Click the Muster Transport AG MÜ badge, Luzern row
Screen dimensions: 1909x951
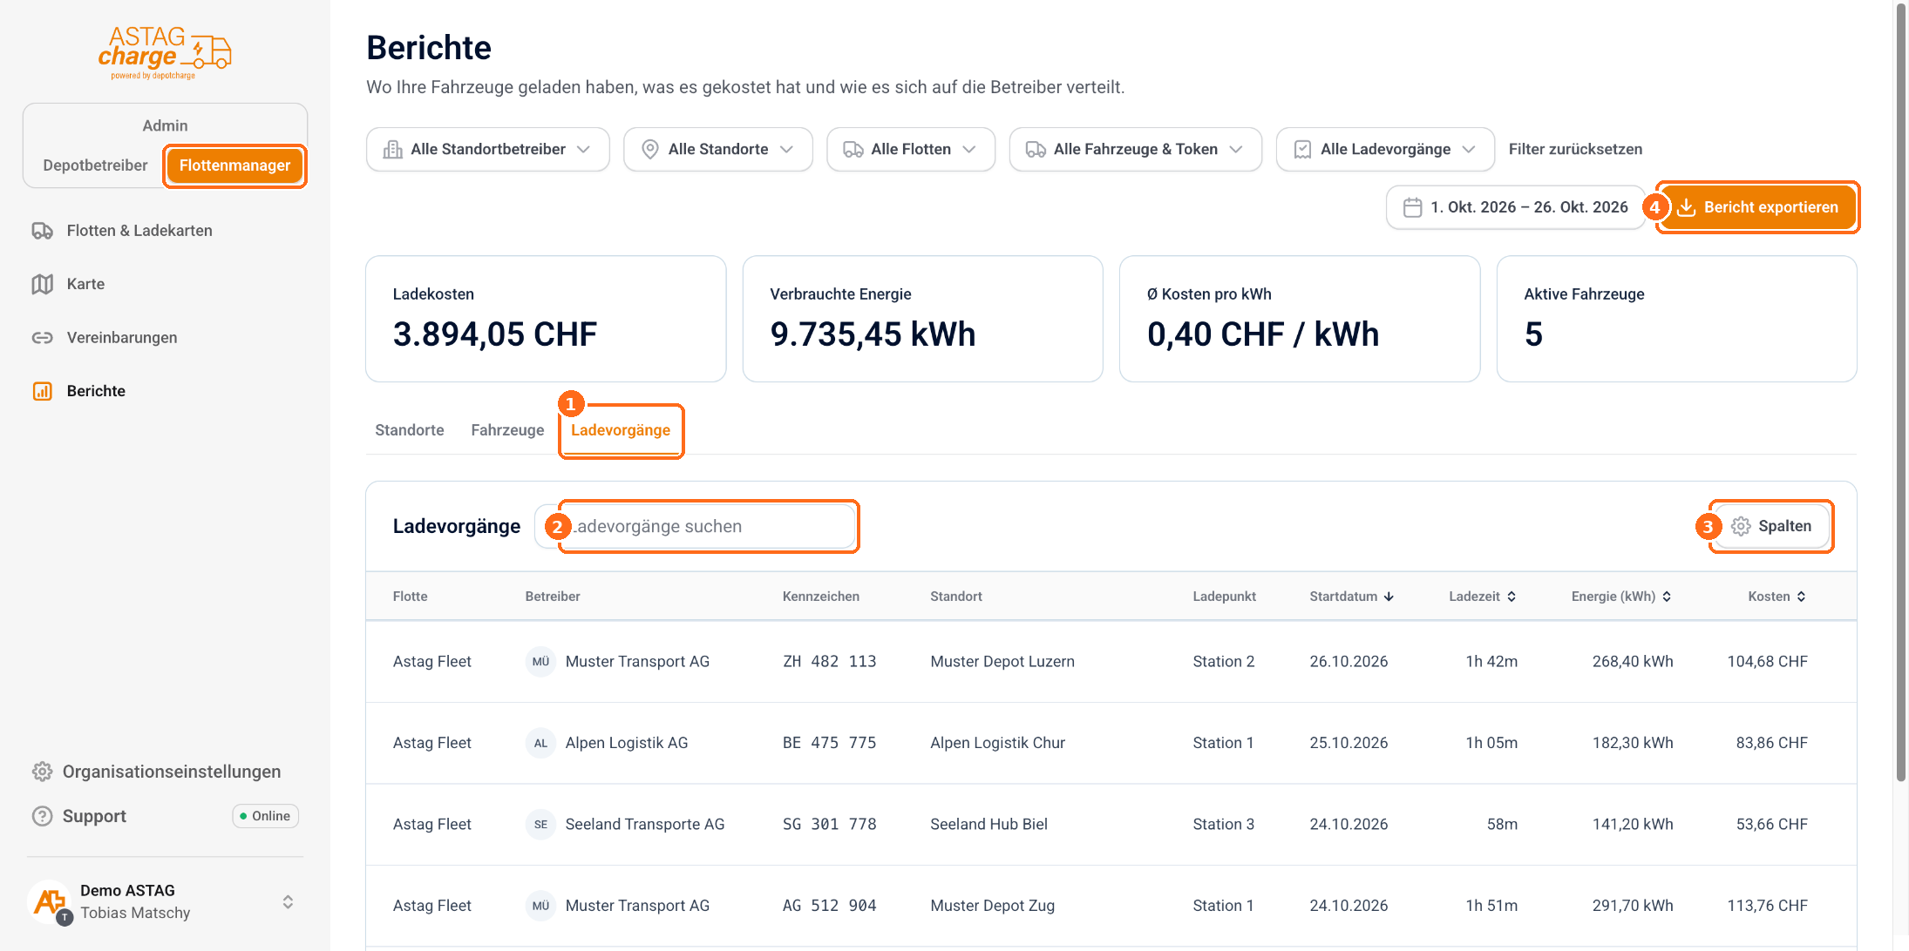coord(540,662)
